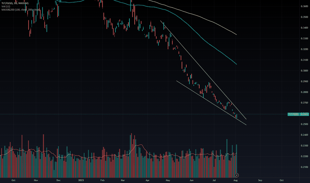310x183 pixels.
Task: Click the Aug date axis label
Action: click(235, 180)
